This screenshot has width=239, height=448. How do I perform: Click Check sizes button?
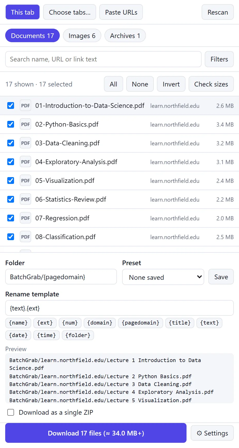[211, 84]
